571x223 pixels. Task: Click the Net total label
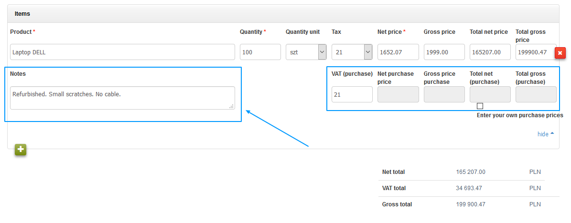coord(393,172)
